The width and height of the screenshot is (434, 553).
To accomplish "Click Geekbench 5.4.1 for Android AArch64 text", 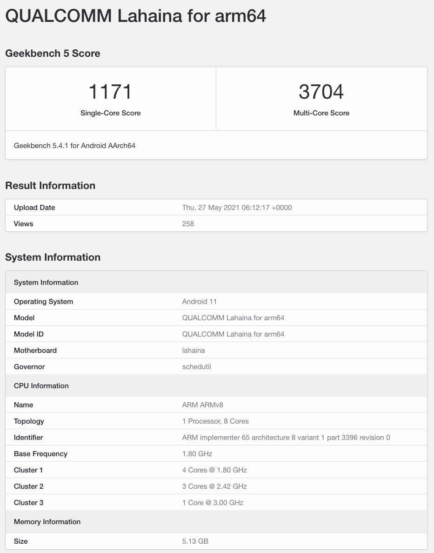I will (74, 146).
